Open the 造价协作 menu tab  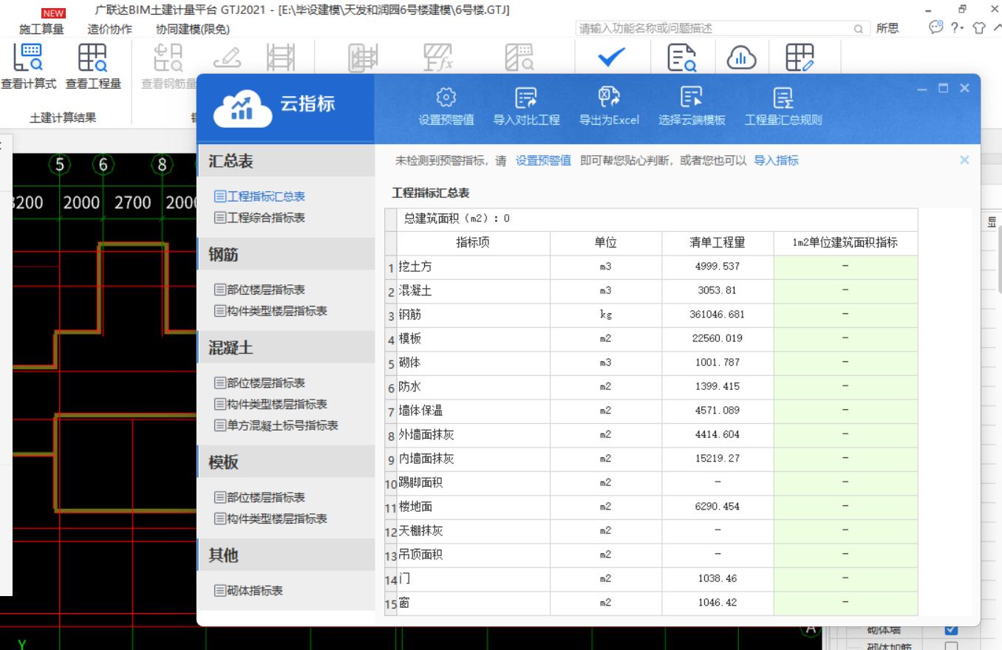point(109,29)
